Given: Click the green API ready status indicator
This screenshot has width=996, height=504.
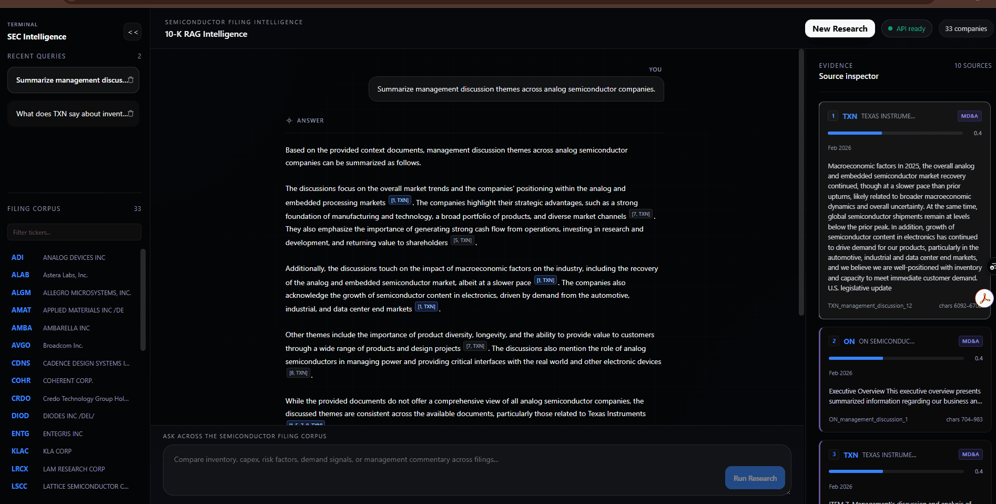Looking at the screenshot, I should coord(907,28).
